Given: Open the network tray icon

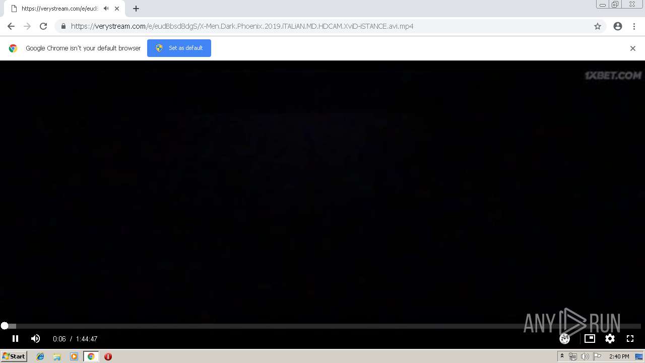Looking at the screenshot, I should click(573, 356).
